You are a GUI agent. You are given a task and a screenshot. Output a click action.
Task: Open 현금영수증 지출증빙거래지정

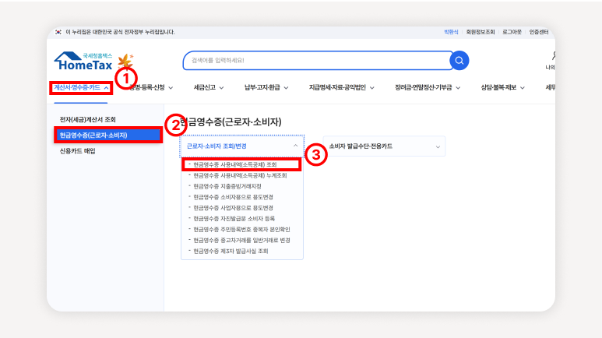(227, 186)
